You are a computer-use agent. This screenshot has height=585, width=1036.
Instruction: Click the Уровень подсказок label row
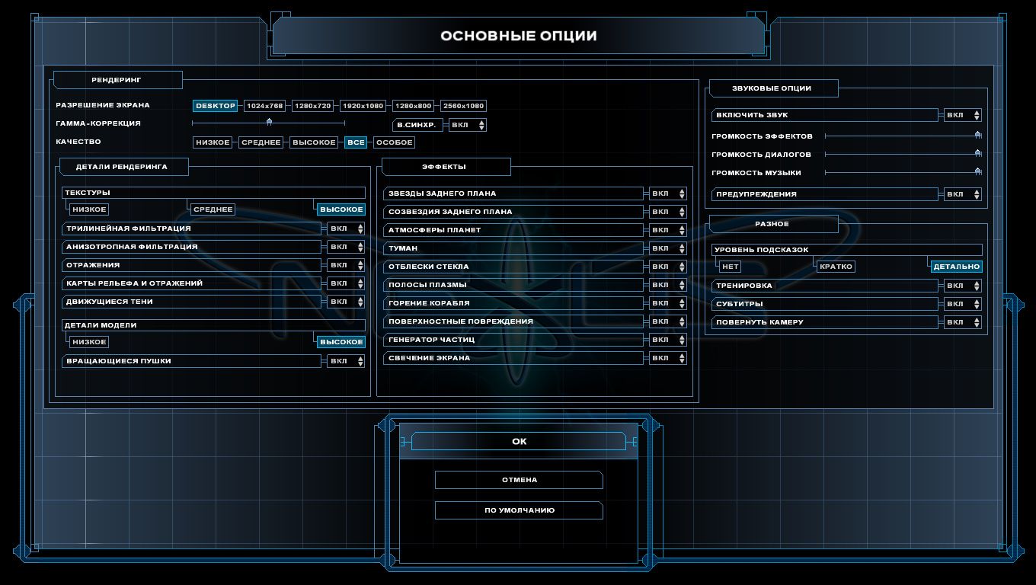847,250
